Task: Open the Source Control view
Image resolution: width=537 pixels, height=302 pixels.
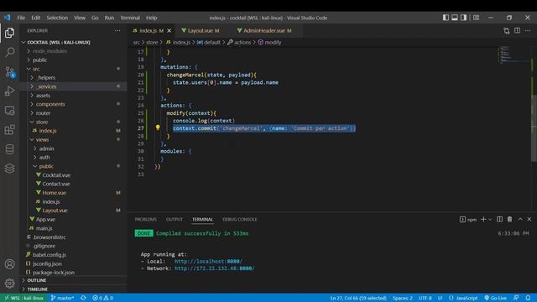Action: (9, 71)
